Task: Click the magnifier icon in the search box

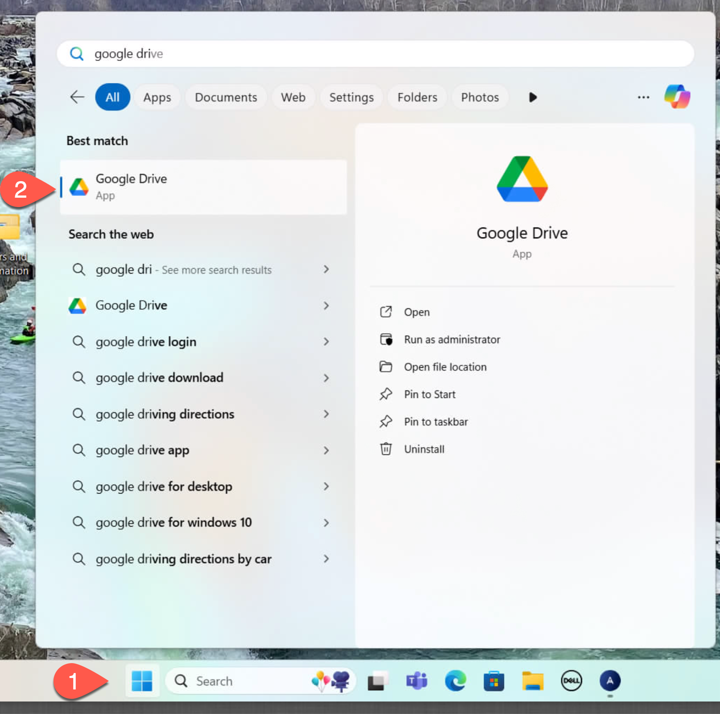Action: click(x=77, y=54)
